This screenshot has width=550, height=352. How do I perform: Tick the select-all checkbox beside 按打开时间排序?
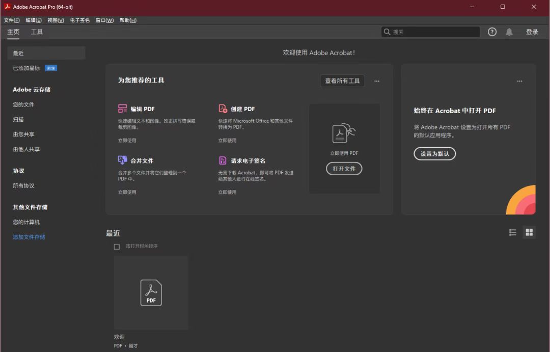(x=117, y=247)
